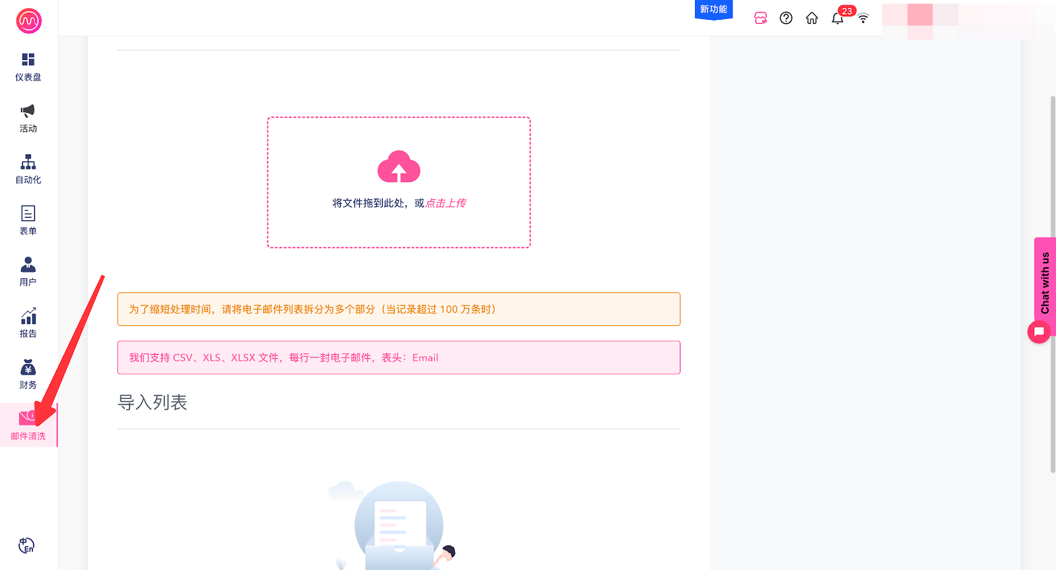This screenshot has width=1056, height=570.
Task: Open the 仪表盘 dashboard page
Action: [x=28, y=67]
